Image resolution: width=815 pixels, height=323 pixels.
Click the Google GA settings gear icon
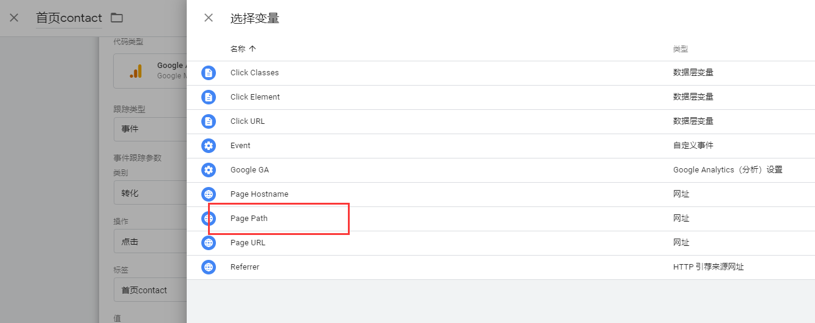(x=209, y=170)
